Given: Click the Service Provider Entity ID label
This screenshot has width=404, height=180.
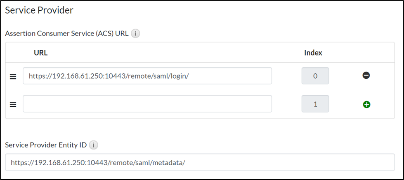Looking at the screenshot, I should [x=46, y=145].
